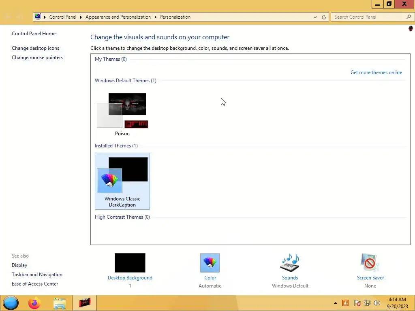Click Get more themes online link
This screenshot has width=415, height=311.
point(376,72)
